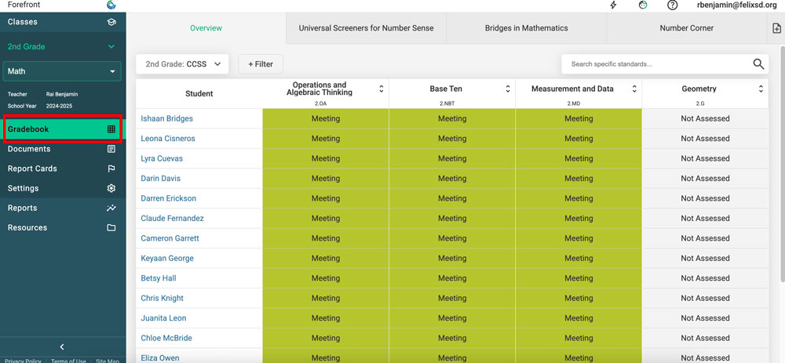Click the graduation cap icon beside Classes
Viewport: 785px width, 363px height.
[111, 22]
